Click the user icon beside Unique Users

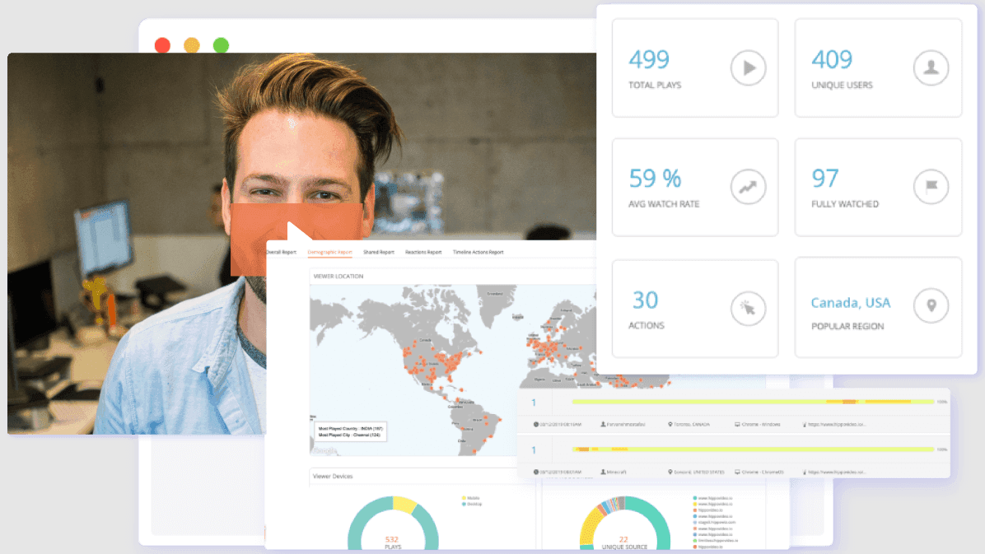931,69
